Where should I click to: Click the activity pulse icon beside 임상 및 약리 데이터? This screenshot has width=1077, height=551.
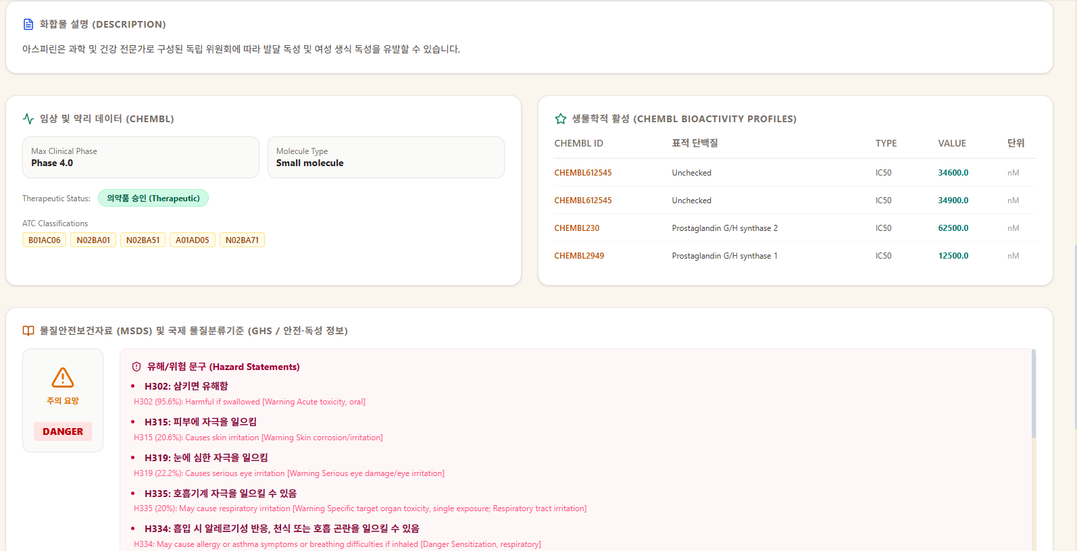[x=28, y=119]
